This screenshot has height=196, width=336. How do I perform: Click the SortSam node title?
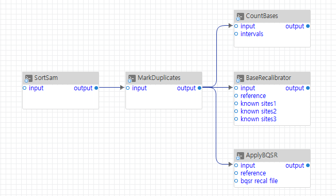coord(46,77)
